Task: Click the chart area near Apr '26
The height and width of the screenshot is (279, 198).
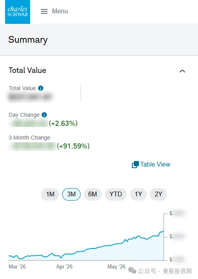Action: point(64,255)
